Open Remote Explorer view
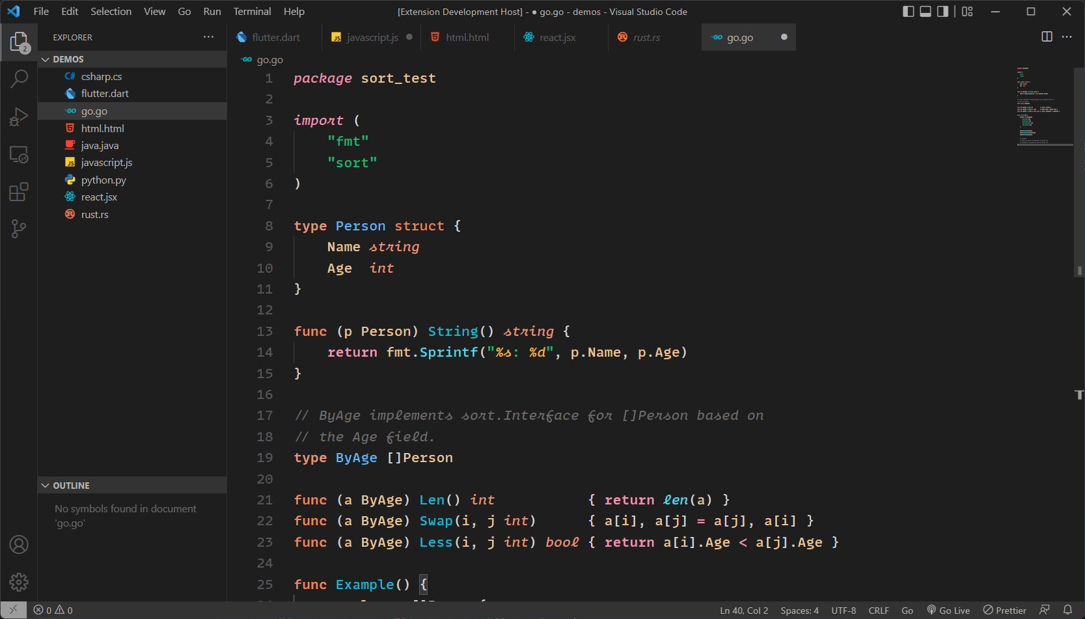The image size is (1085, 619). pos(19,155)
